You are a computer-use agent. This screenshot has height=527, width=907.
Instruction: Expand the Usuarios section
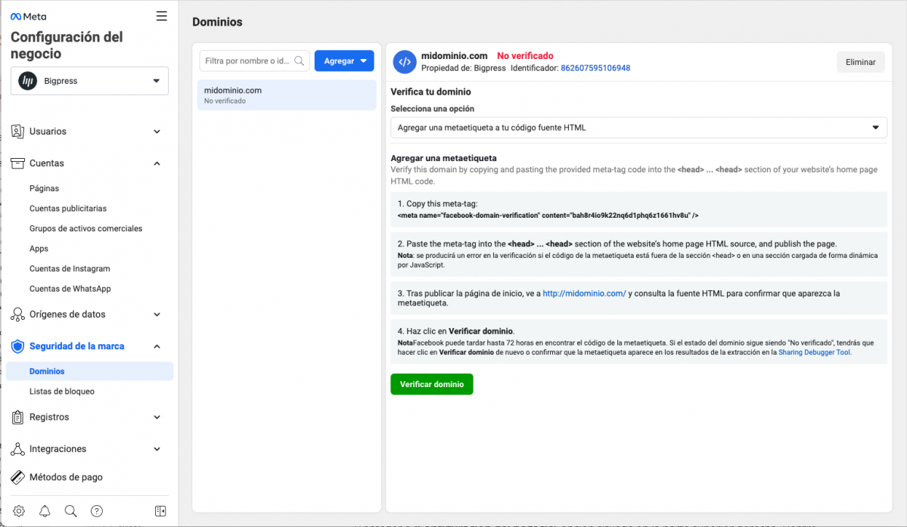[x=157, y=132]
